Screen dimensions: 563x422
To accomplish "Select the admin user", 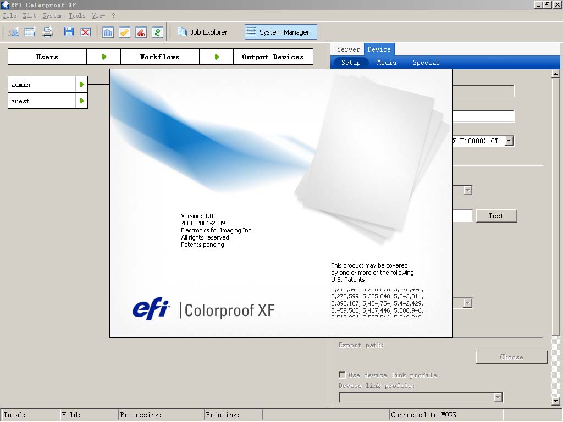I will coord(42,84).
